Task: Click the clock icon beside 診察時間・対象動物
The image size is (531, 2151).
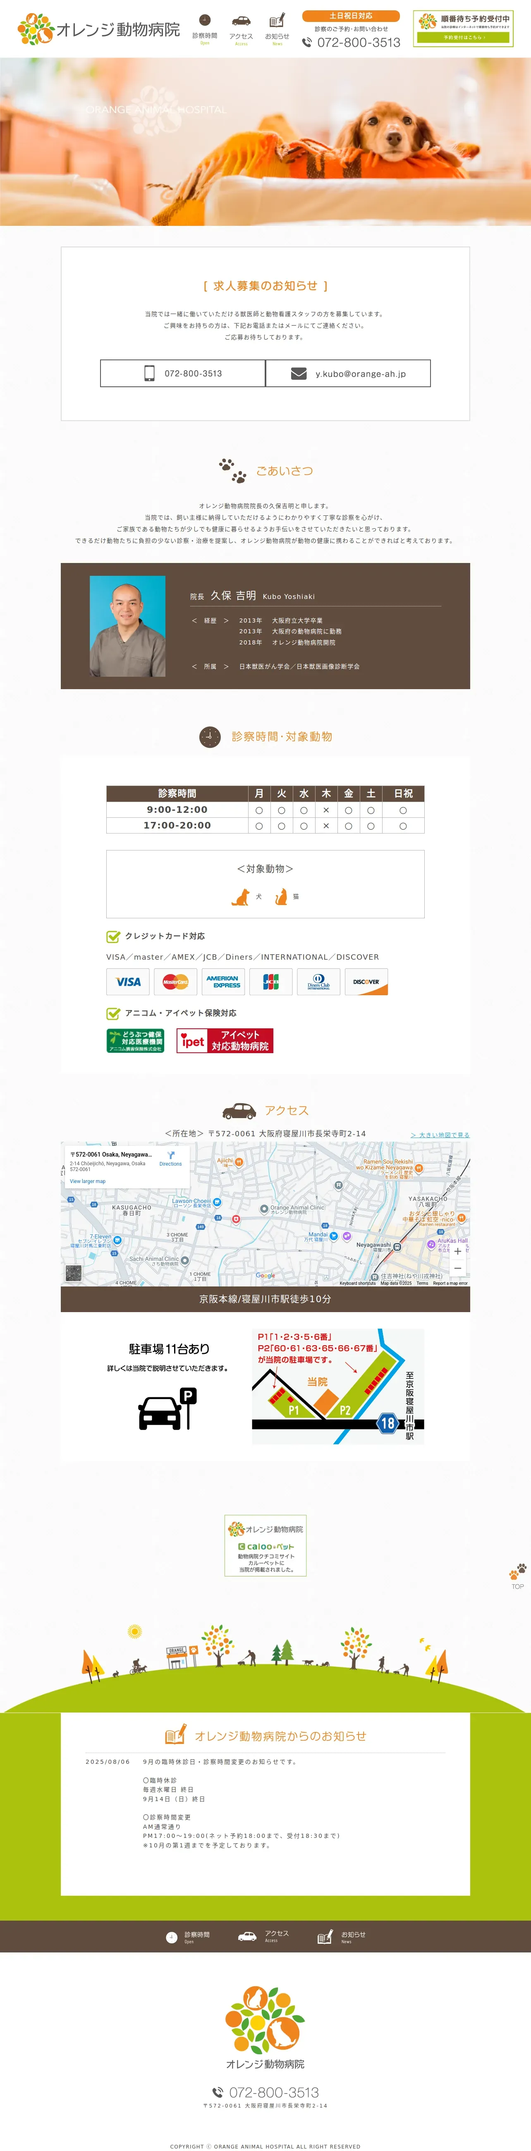Action: point(210,736)
